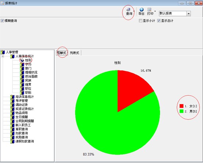
Task: Switch to the 列表式 tab
Action: click(75, 53)
